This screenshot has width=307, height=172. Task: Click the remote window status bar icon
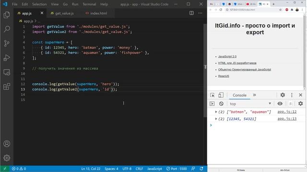coord(5,169)
